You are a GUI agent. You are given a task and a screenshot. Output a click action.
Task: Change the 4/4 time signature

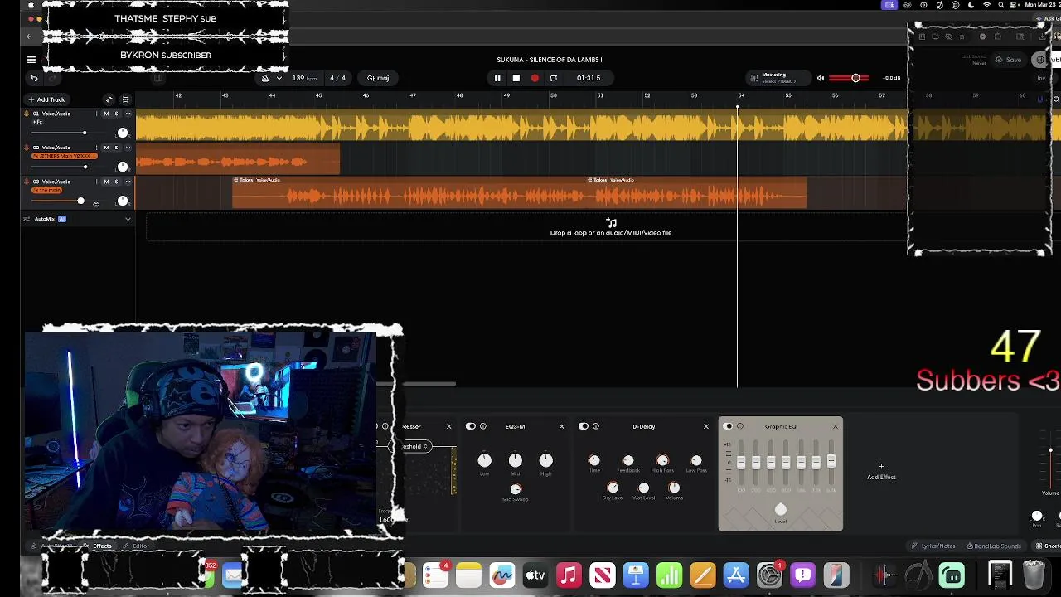[337, 78]
